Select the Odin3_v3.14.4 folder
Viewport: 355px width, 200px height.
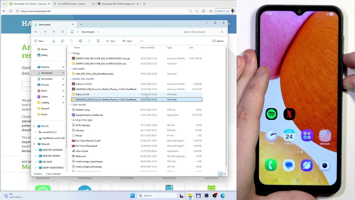point(82,94)
